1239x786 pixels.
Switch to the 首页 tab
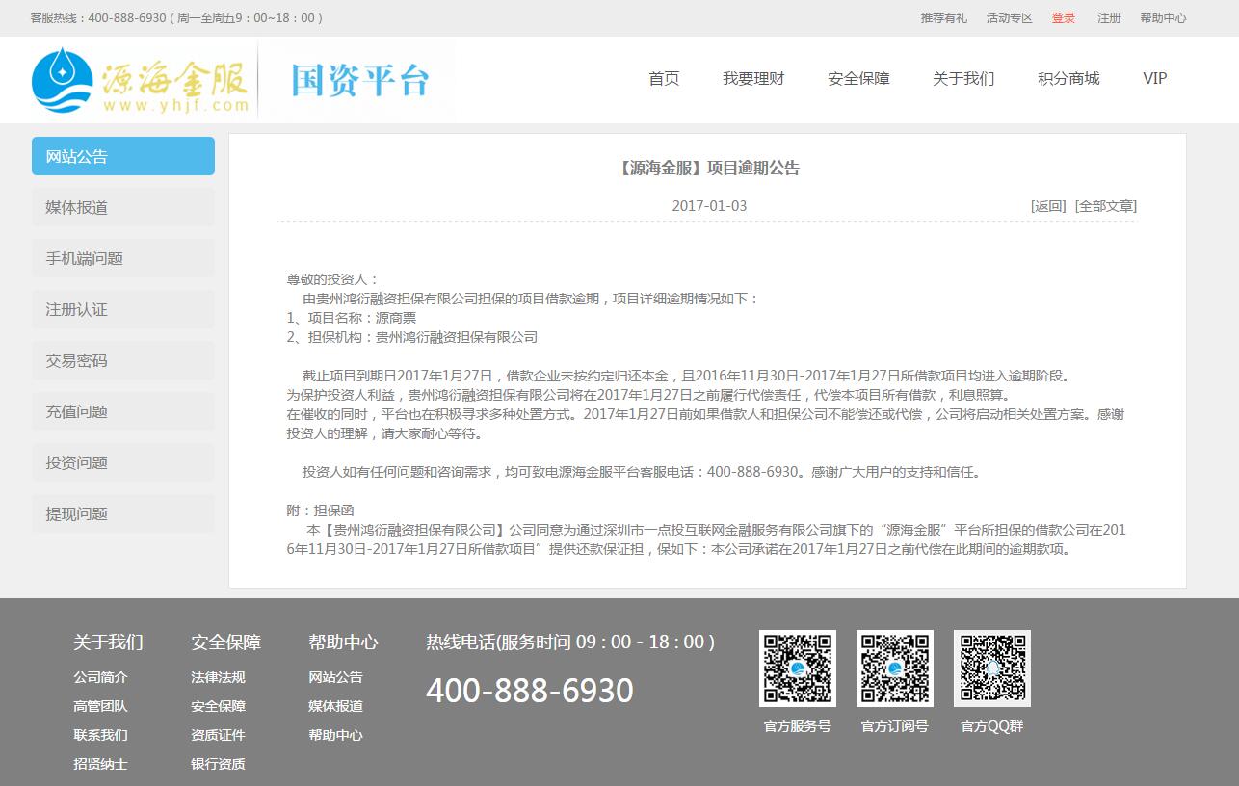[x=663, y=79]
